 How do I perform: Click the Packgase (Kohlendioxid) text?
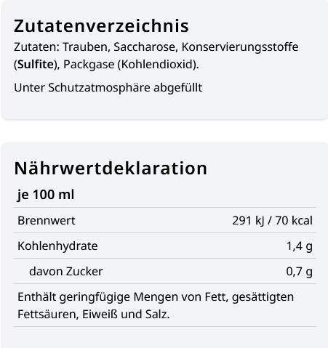(x=131, y=65)
